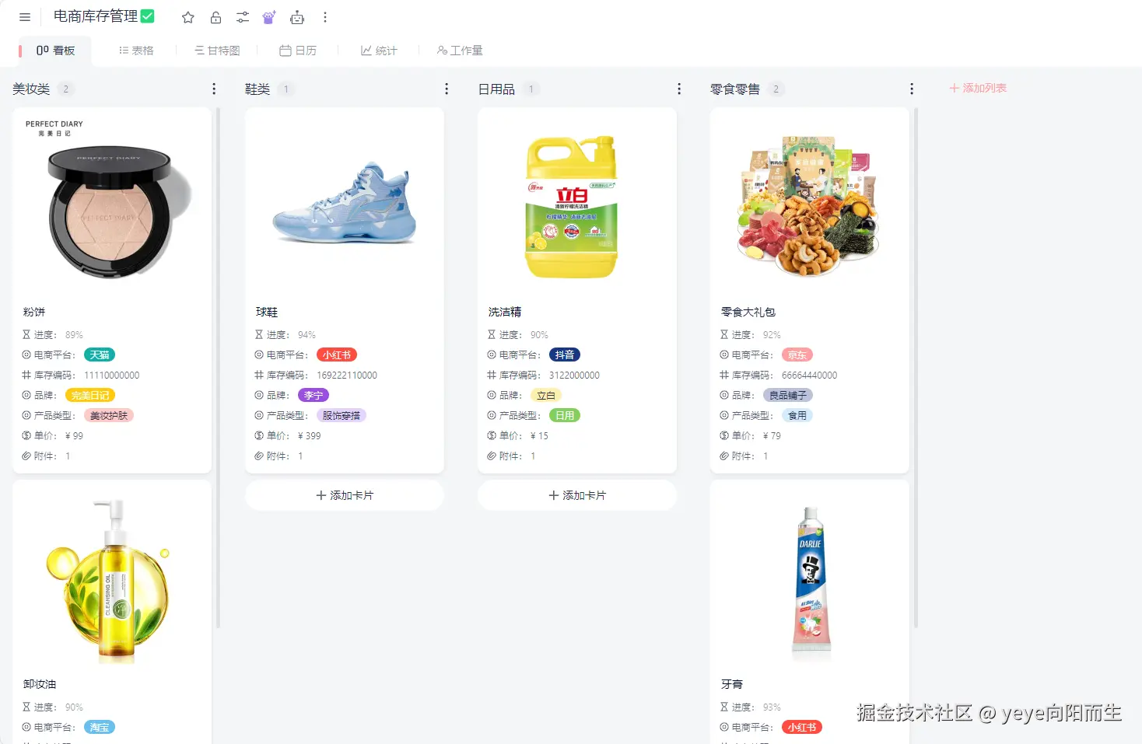
Task: Click 添加卡片 under 鞋类 column
Action: click(x=345, y=495)
